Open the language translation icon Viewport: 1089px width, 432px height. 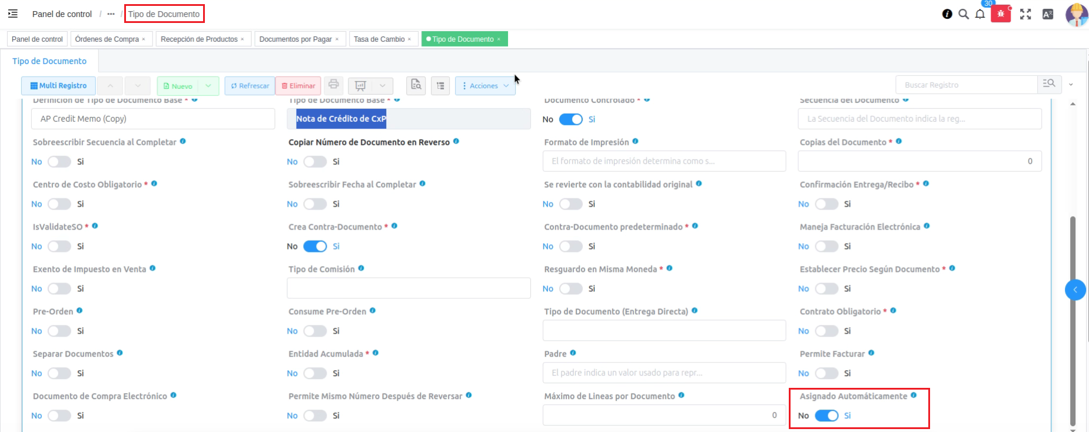click(1048, 14)
